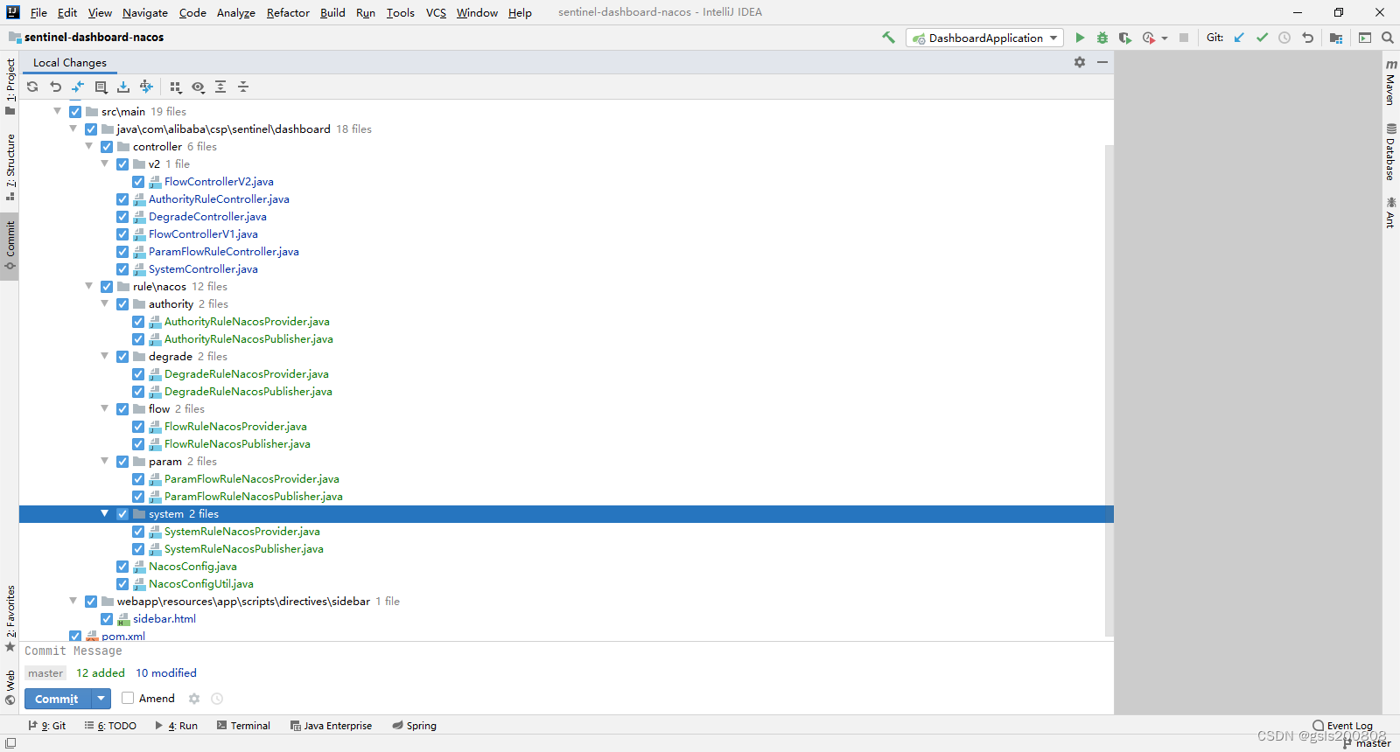Collapse the rule\nacos folder node
1400x752 pixels.
pos(88,286)
